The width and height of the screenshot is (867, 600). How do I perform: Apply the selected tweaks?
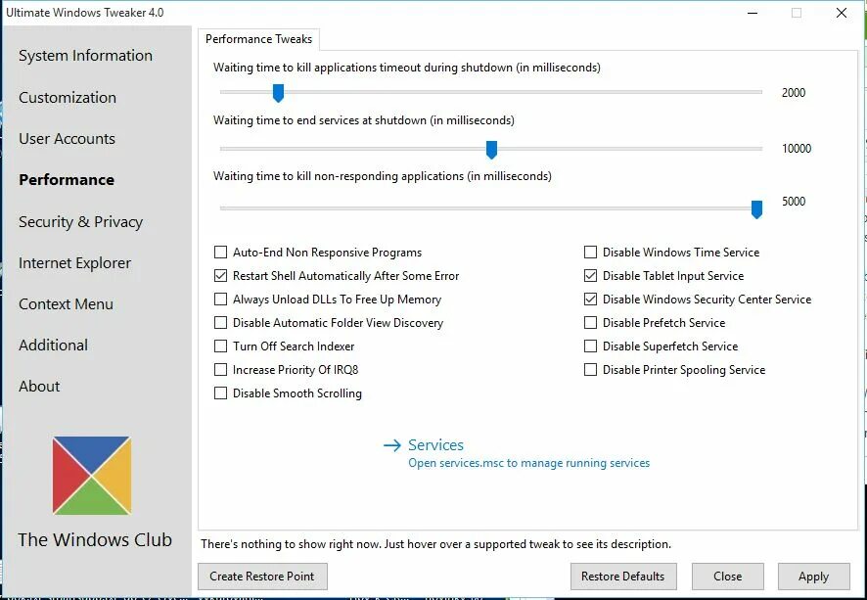click(x=813, y=577)
